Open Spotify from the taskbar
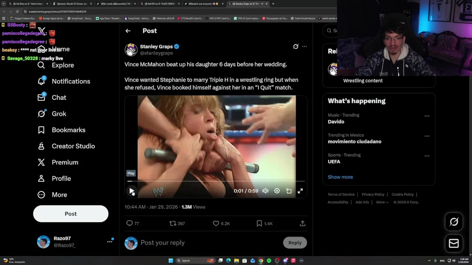This screenshot has height=265, width=472. pyautogui.click(x=269, y=261)
